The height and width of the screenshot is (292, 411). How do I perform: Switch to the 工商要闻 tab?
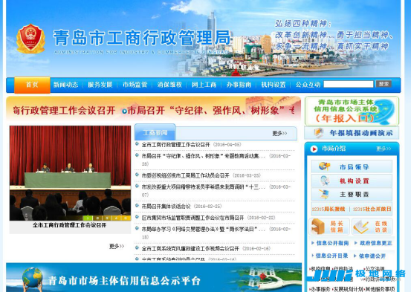(x=155, y=132)
